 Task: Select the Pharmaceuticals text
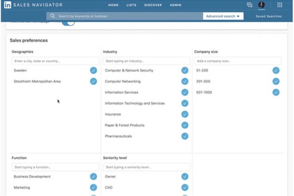(x=118, y=136)
